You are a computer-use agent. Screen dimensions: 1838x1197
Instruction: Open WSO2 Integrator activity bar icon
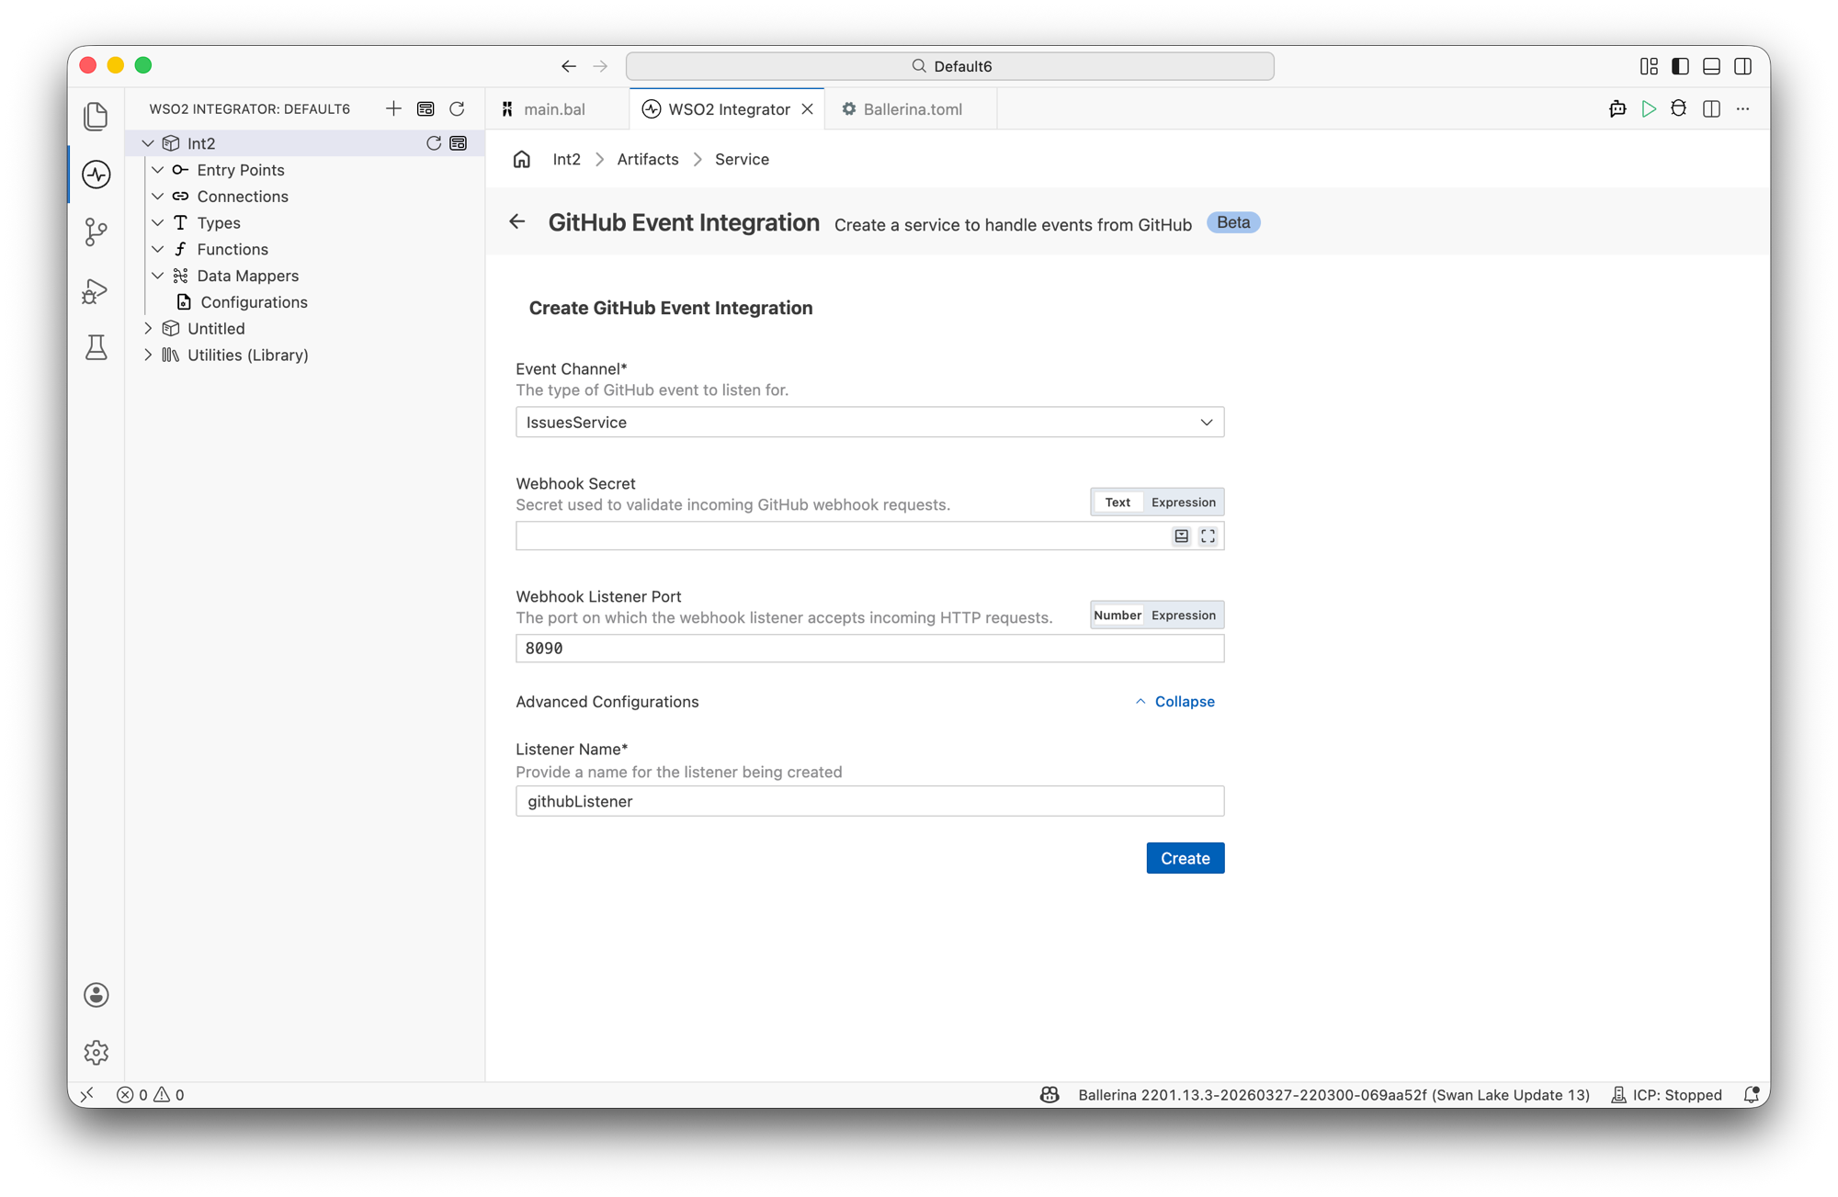click(96, 175)
